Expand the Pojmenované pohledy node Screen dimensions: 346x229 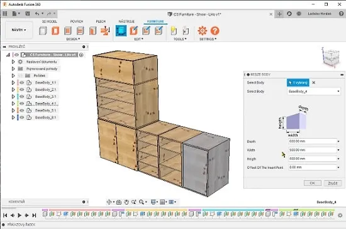13,69
